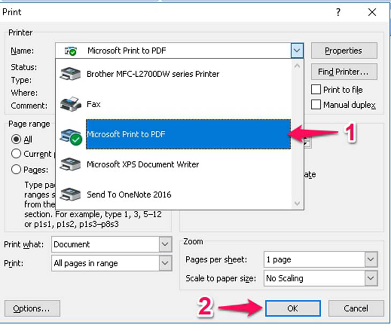Image resolution: width=391 pixels, height=331 pixels.
Task: Select the Pages radio button
Action: pyautogui.click(x=16, y=170)
